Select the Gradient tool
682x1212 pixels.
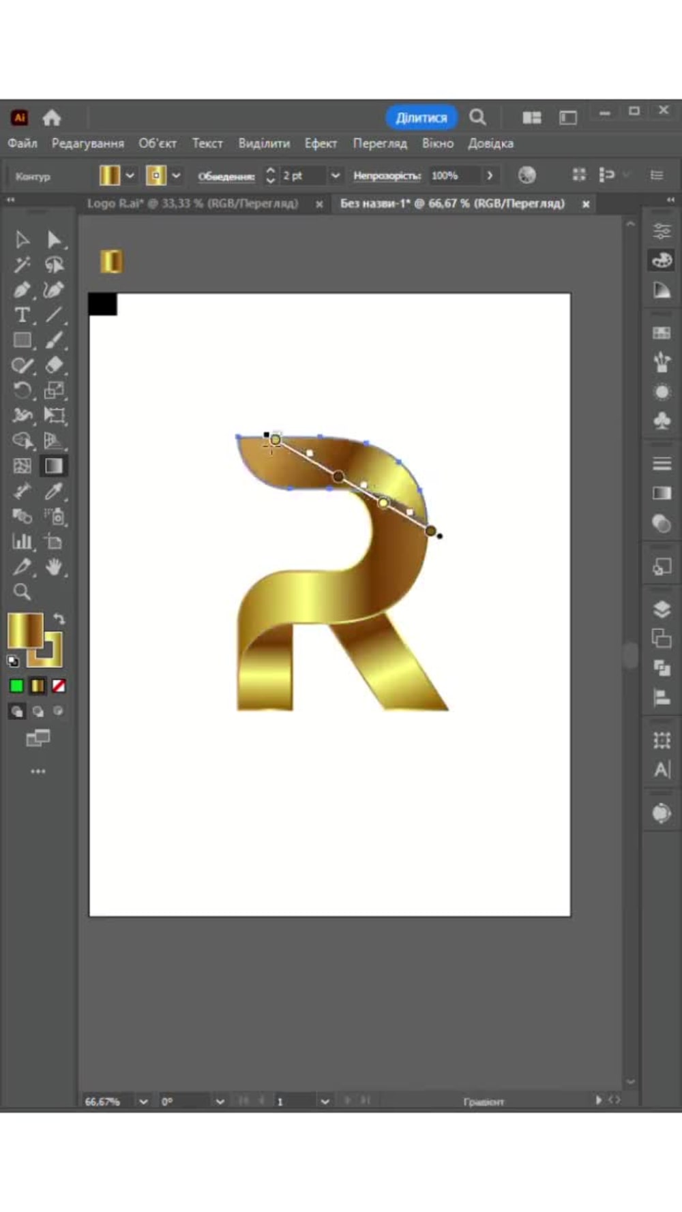(54, 466)
